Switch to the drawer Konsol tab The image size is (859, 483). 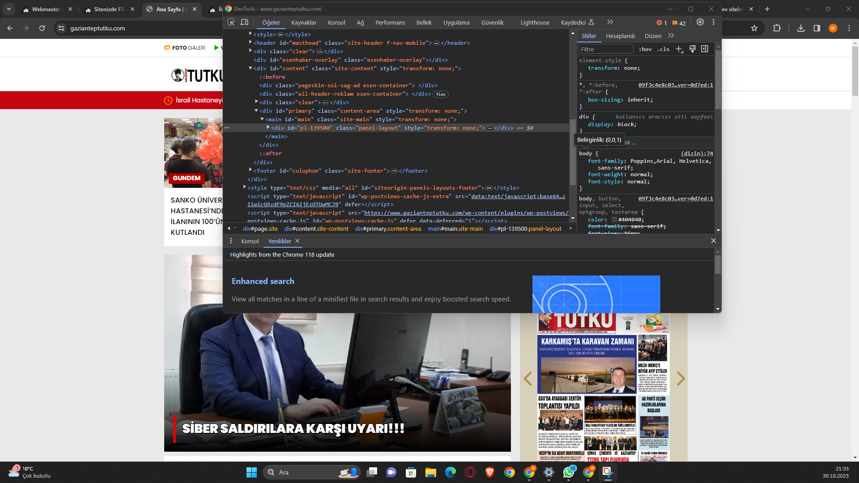(250, 241)
